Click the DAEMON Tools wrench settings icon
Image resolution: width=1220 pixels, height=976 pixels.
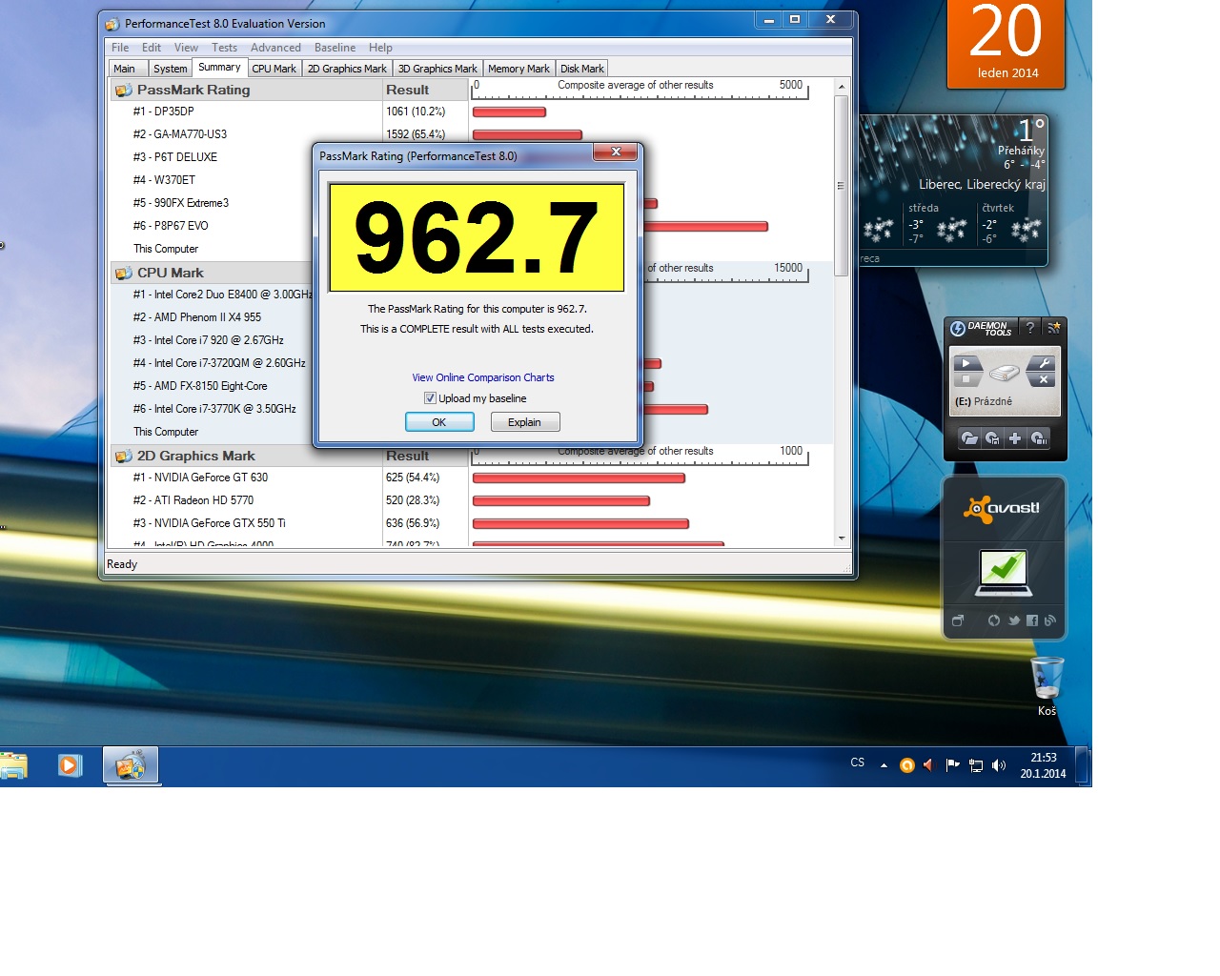pos(1043,363)
